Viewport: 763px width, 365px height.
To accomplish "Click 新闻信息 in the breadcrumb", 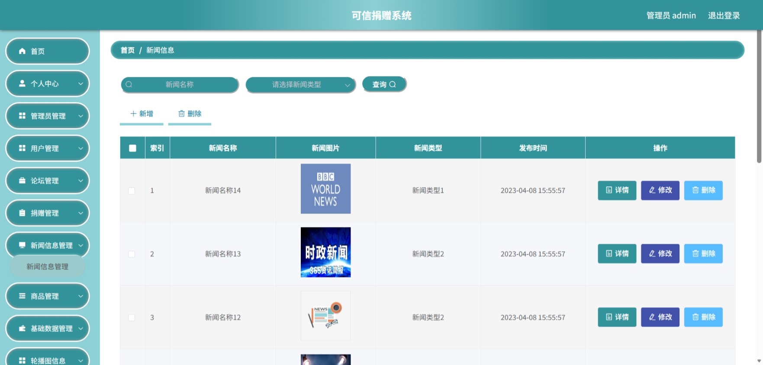I will (x=160, y=50).
